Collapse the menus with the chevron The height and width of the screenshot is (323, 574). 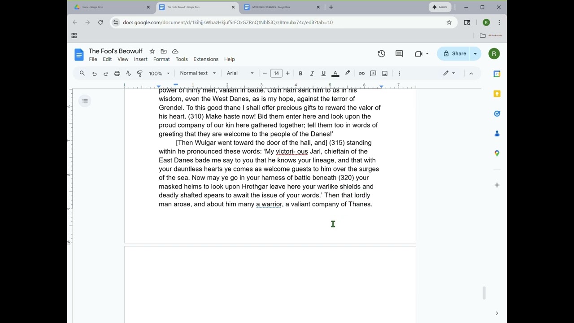pyautogui.click(x=471, y=73)
